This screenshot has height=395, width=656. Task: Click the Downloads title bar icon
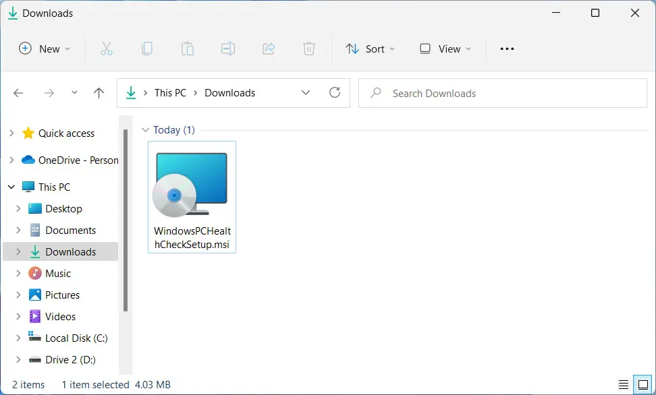[13, 13]
